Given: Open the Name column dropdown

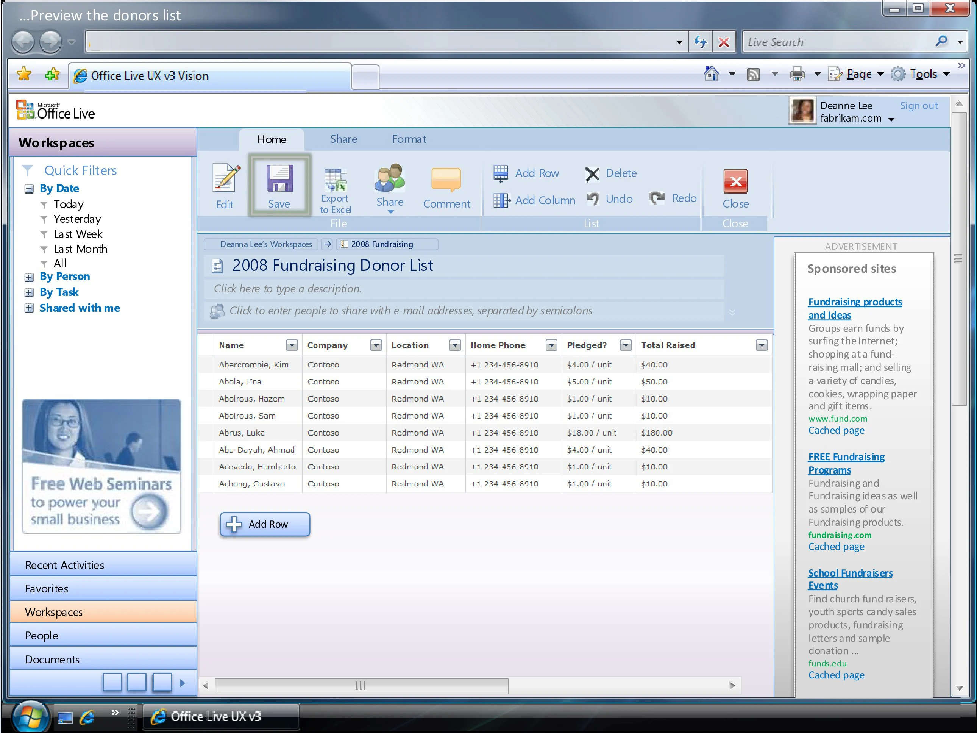Looking at the screenshot, I should [x=292, y=345].
